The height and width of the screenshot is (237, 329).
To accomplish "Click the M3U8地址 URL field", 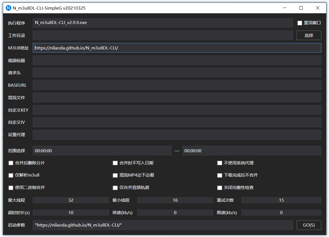I will tap(177, 48).
